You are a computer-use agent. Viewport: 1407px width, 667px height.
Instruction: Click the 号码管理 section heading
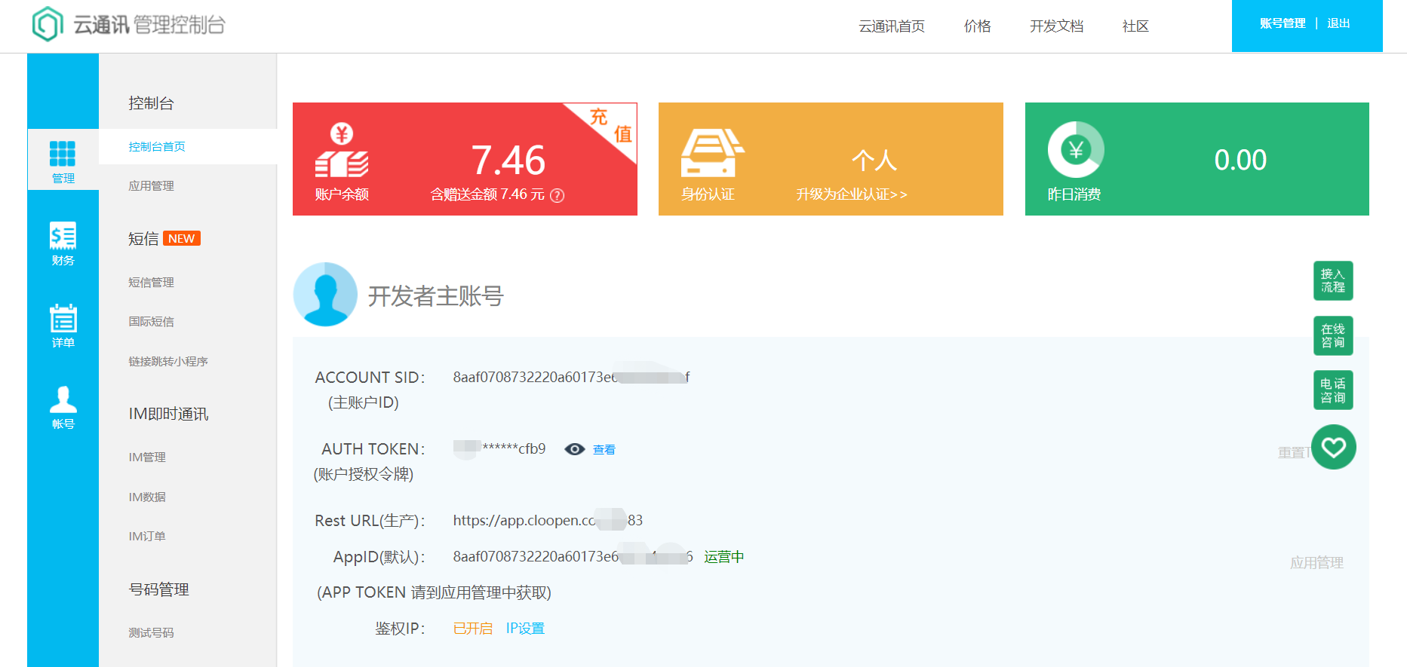(158, 589)
